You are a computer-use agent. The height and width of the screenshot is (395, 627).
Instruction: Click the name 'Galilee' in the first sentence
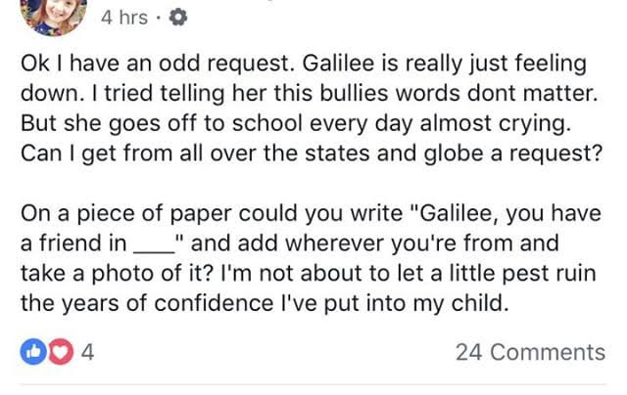point(339,63)
